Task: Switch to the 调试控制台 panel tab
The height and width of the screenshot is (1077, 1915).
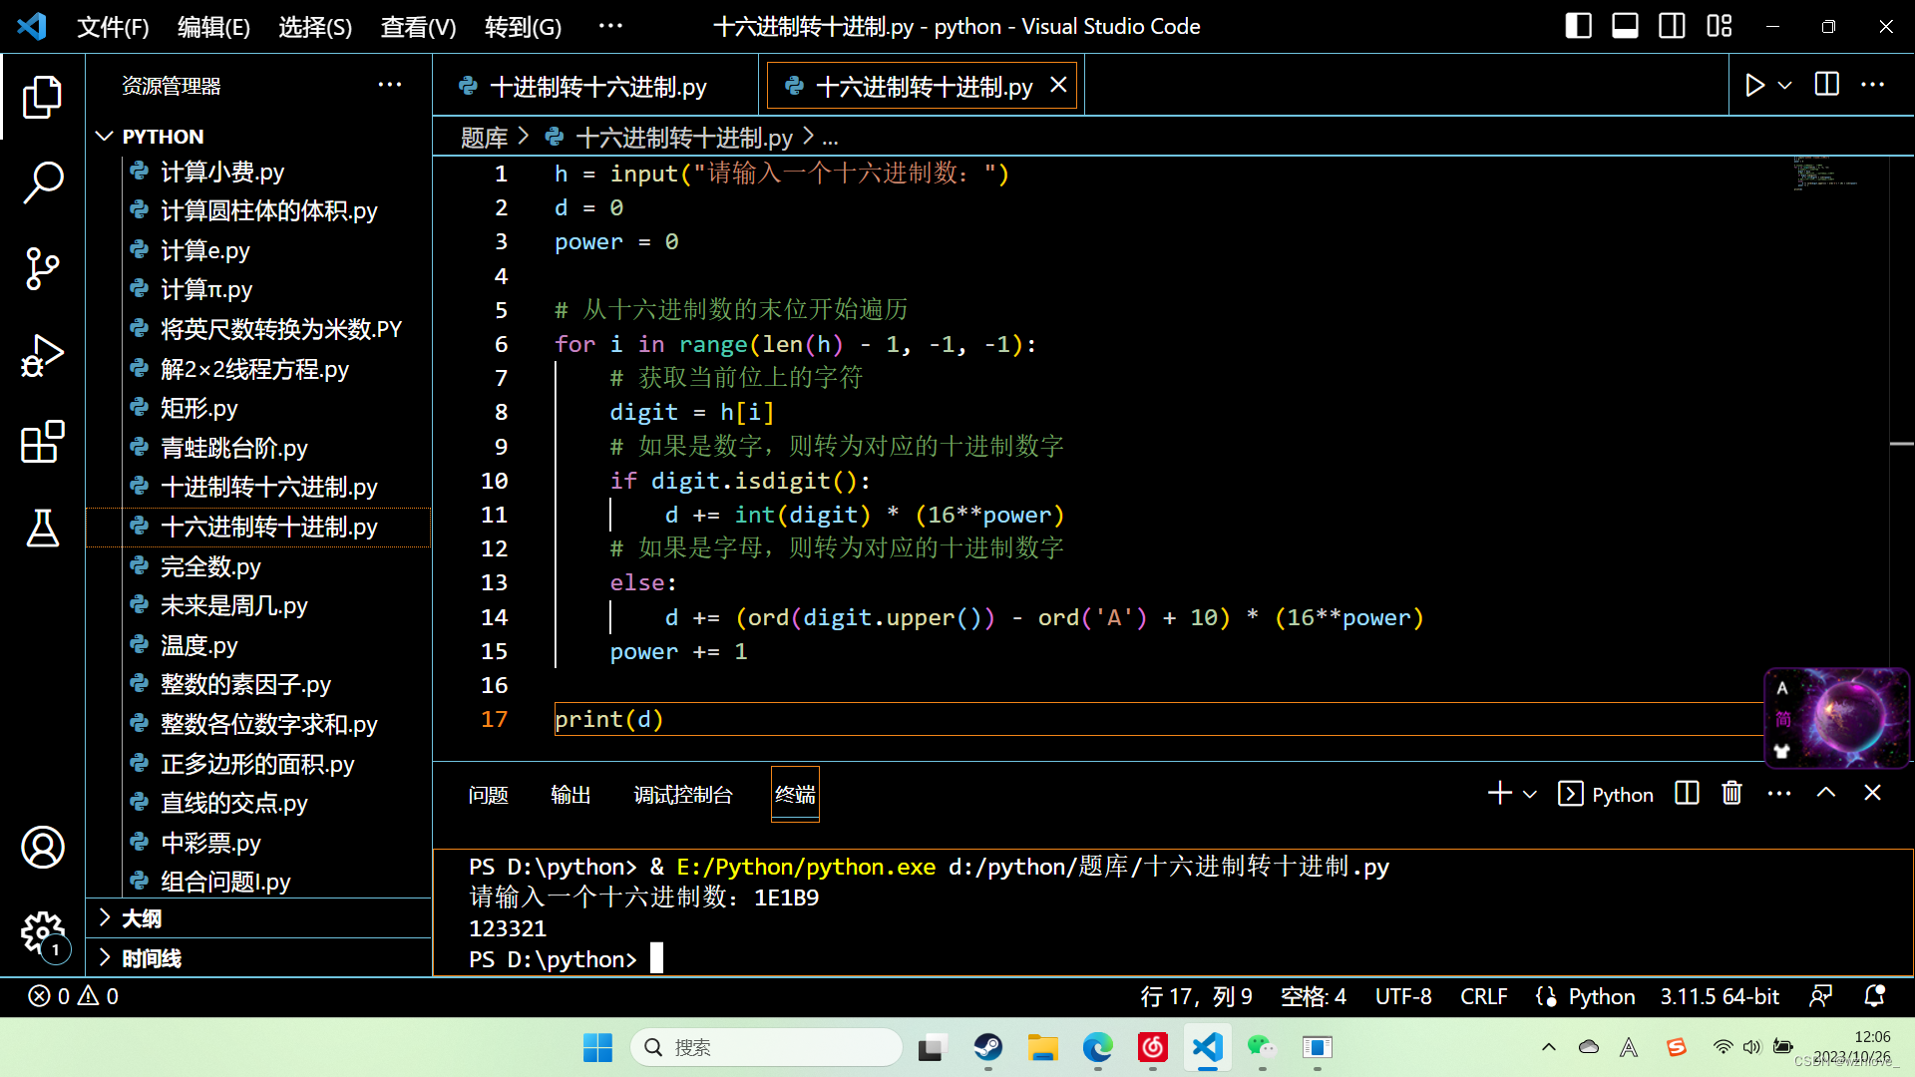Action: [683, 795]
